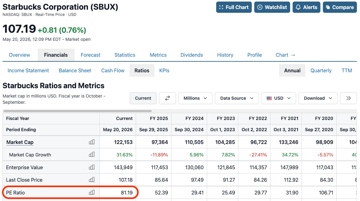The image size is (360, 201).
Task: Open the Metrics tab
Action: tap(158, 55)
